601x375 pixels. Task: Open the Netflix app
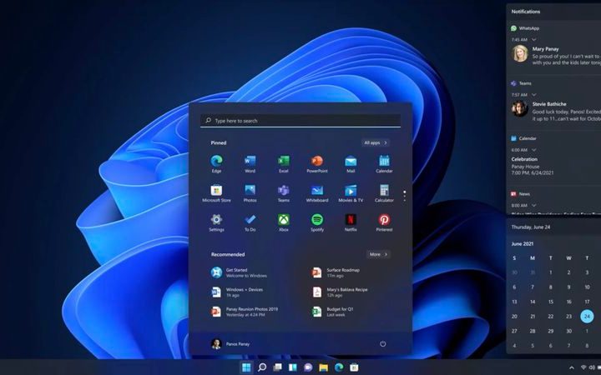[351, 222]
